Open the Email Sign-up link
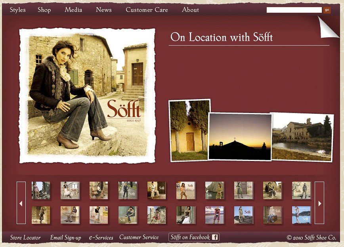The image size is (344, 247). click(66, 237)
